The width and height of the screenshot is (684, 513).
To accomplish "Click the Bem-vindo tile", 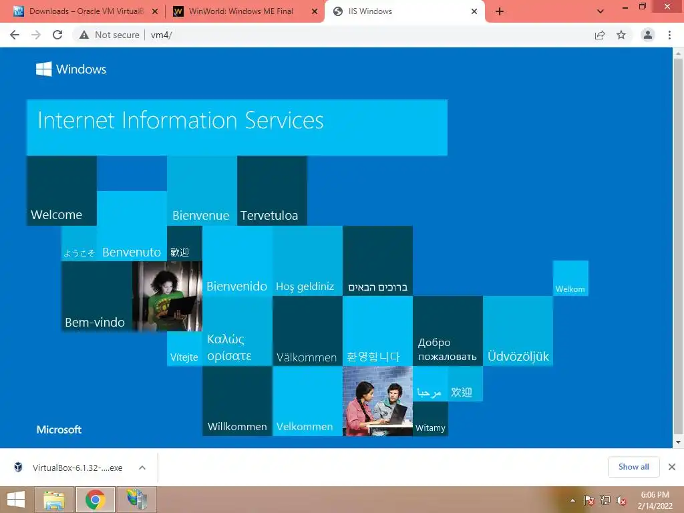I will (x=97, y=296).
